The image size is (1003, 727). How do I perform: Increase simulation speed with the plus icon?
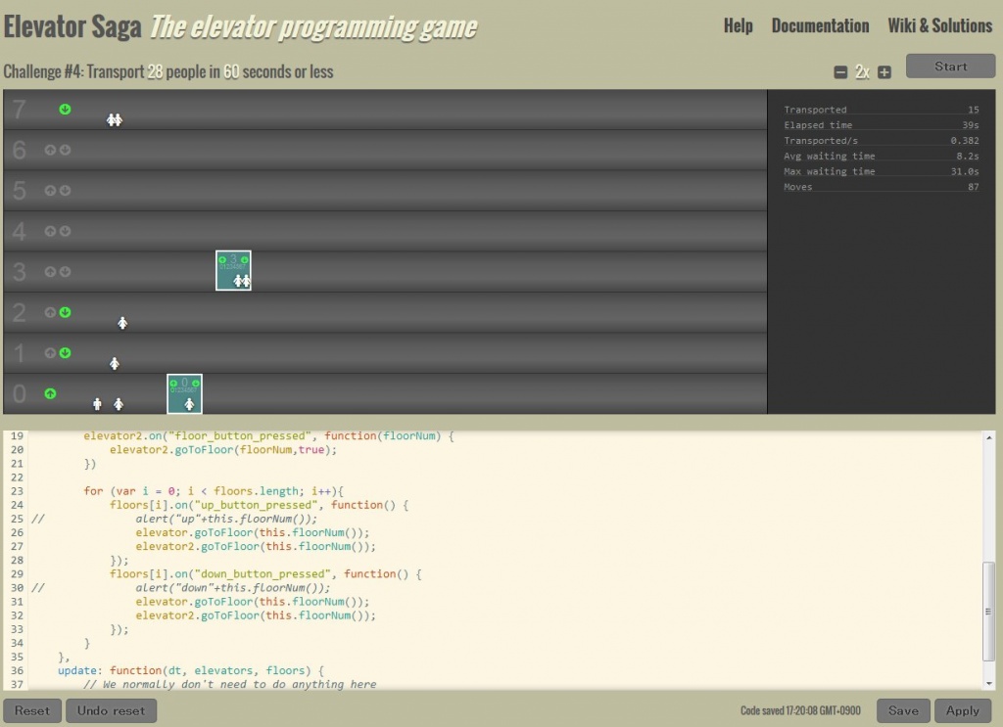click(x=884, y=72)
